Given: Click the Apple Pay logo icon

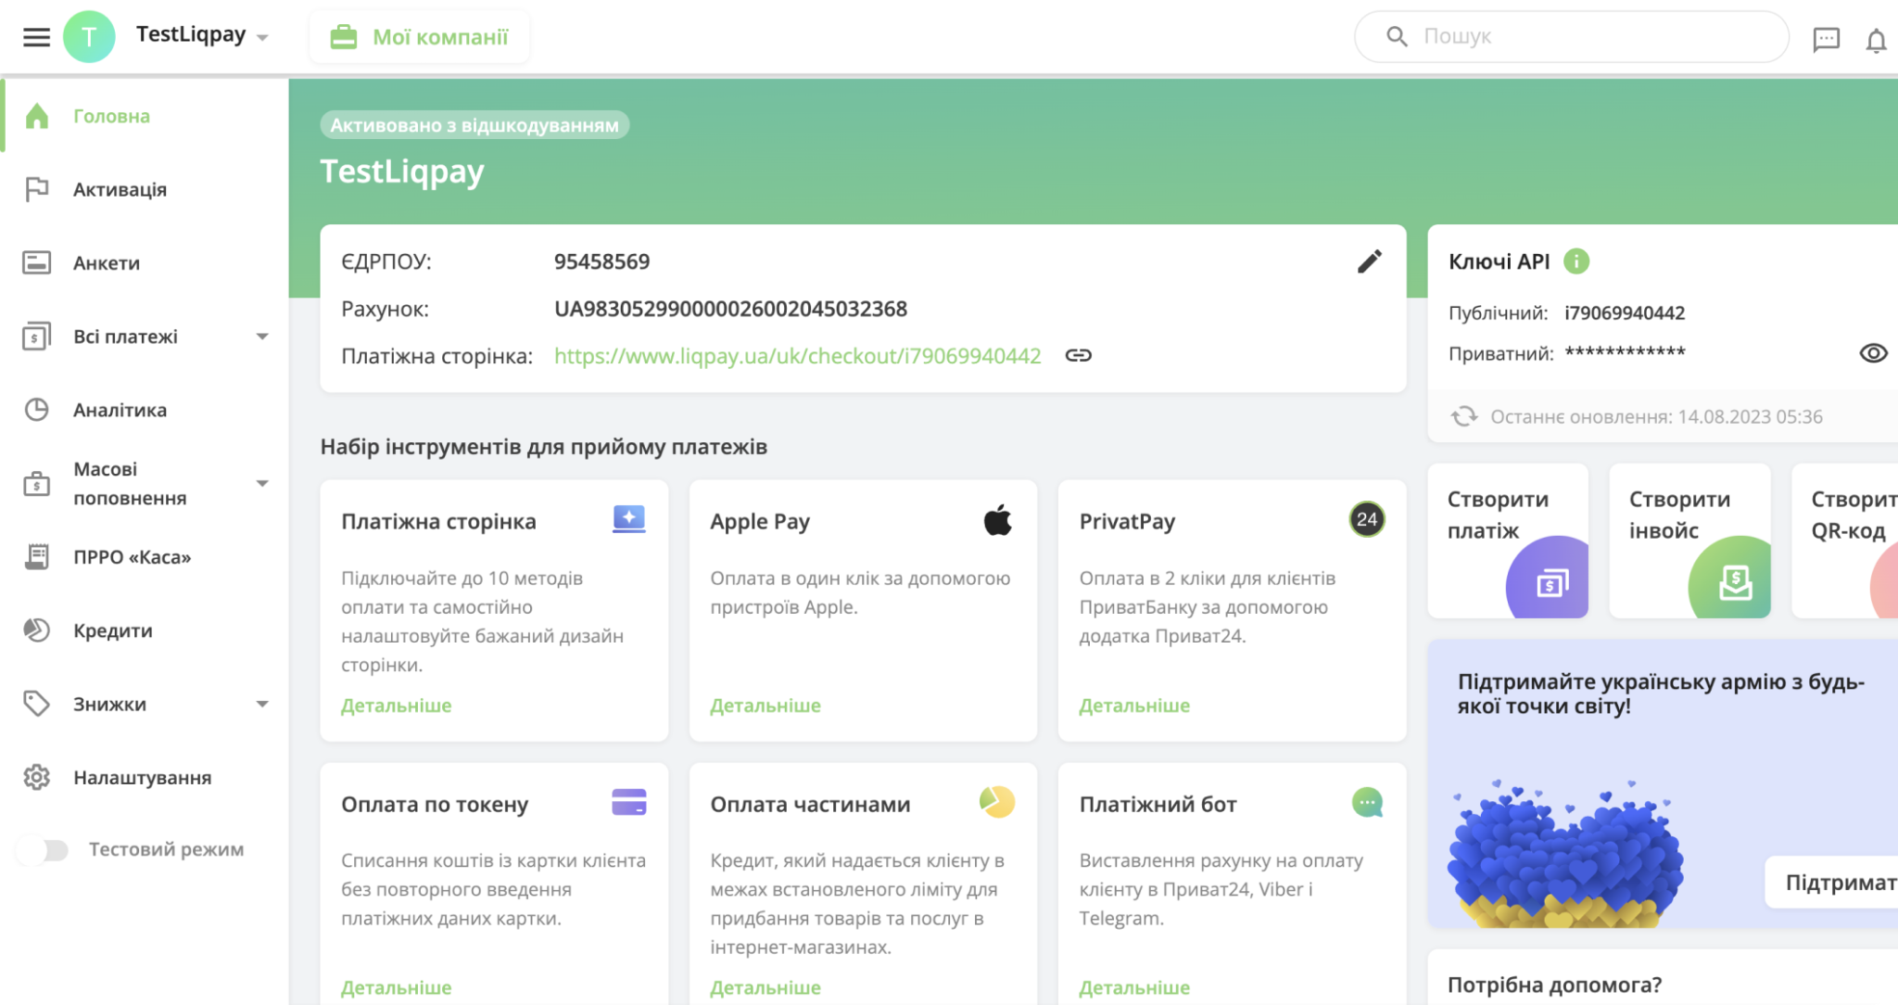Looking at the screenshot, I should (x=997, y=520).
